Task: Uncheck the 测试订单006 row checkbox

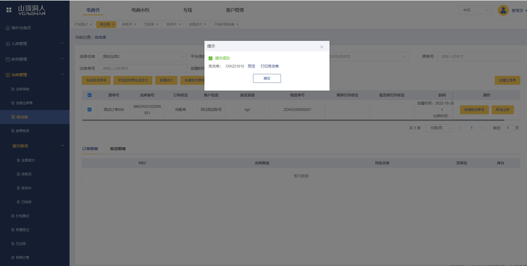Action: [x=90, y=110]
